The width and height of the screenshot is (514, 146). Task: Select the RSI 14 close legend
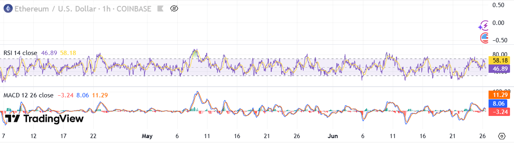[x=20, y=53]
